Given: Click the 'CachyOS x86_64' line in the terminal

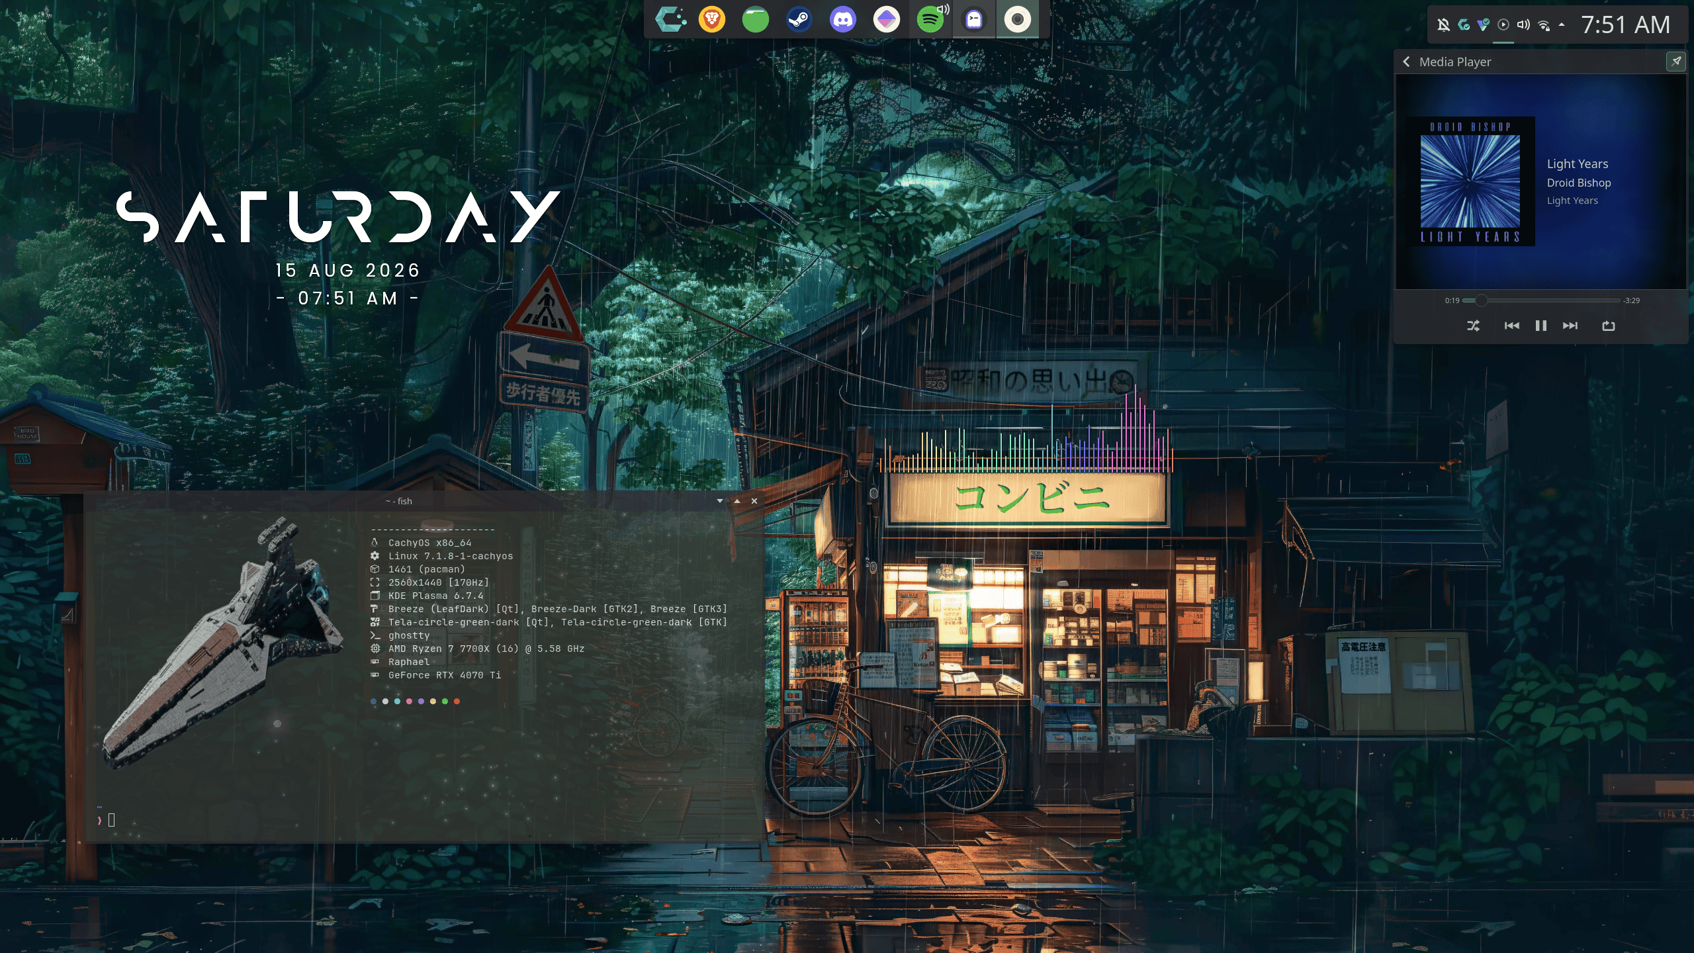Looking at the screenshot, I should (x=429, y=543).
